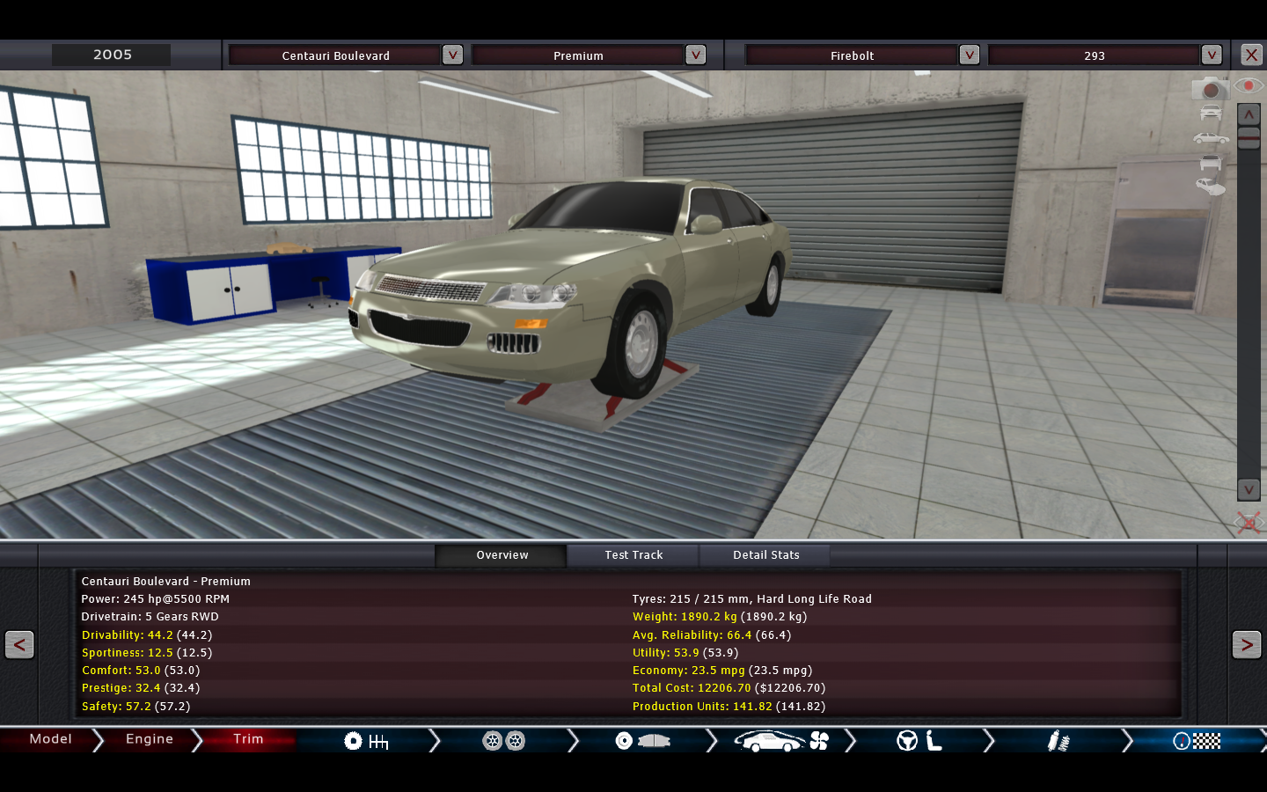Viewport: 1267px width, 792px height.
Task: Open the wheels and tyres section icon
Action: point(503,741)
